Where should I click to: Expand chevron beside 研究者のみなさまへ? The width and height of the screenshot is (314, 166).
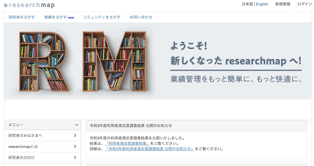coord(75,135)
